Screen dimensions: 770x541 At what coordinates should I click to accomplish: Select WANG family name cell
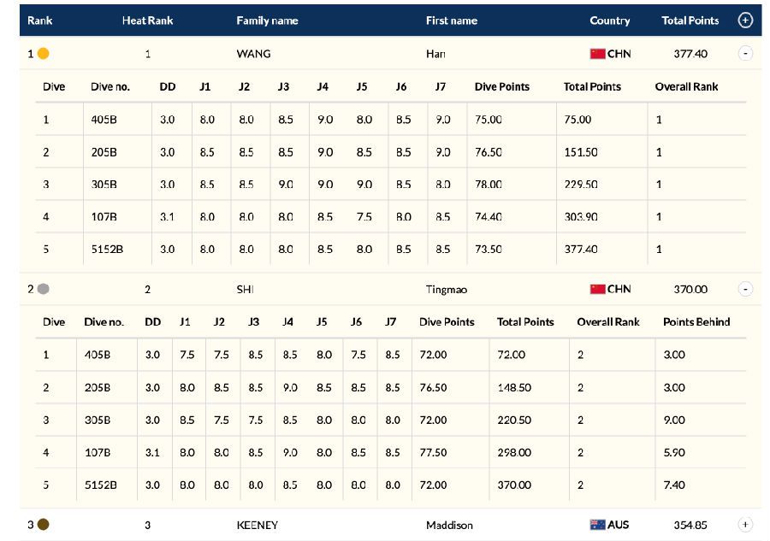pos(253,54)
